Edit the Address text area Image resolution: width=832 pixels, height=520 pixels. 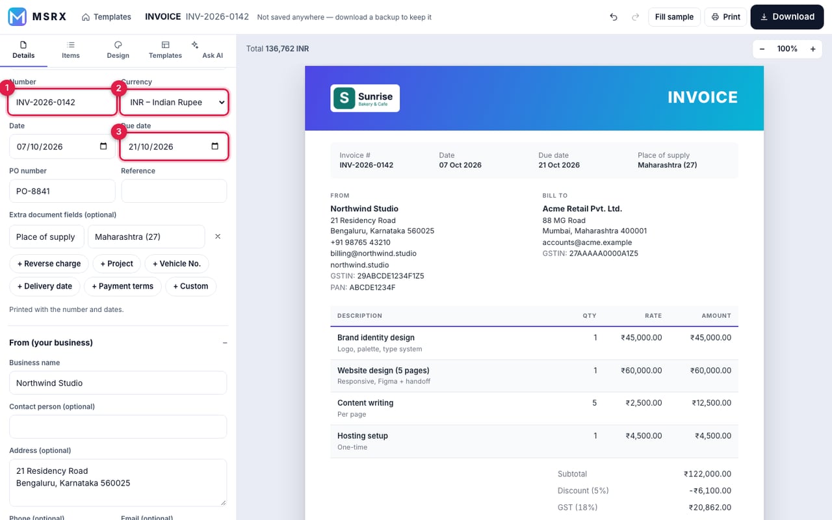pyautogui.click(x=118, y=482)
